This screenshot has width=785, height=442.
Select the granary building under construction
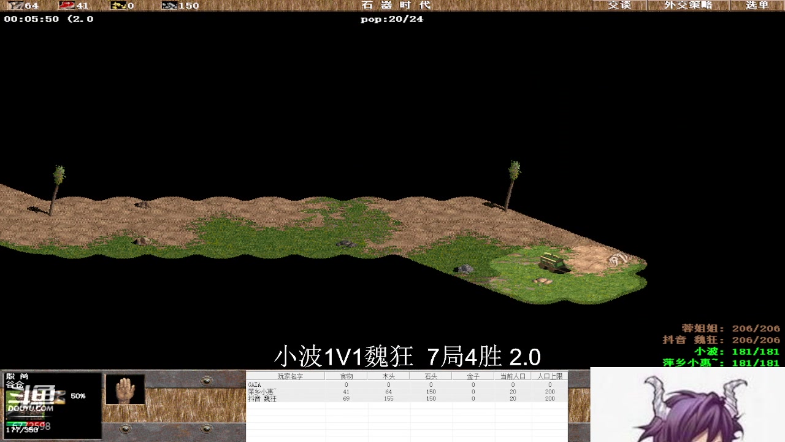pyautogui.click(x=553, y=262)
